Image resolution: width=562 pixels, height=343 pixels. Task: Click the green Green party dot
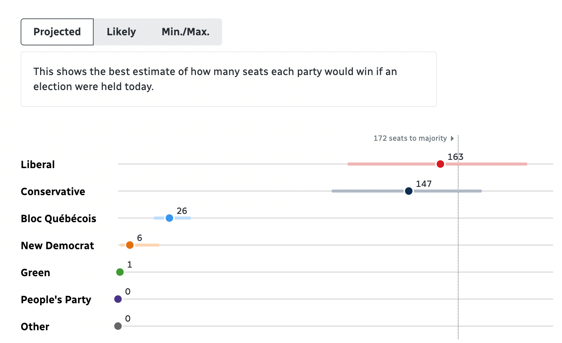[120, 272]
